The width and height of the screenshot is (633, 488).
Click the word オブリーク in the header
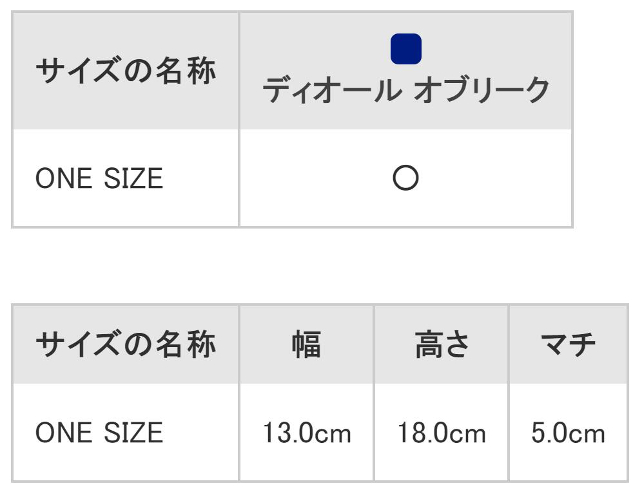tap(481, 92)
